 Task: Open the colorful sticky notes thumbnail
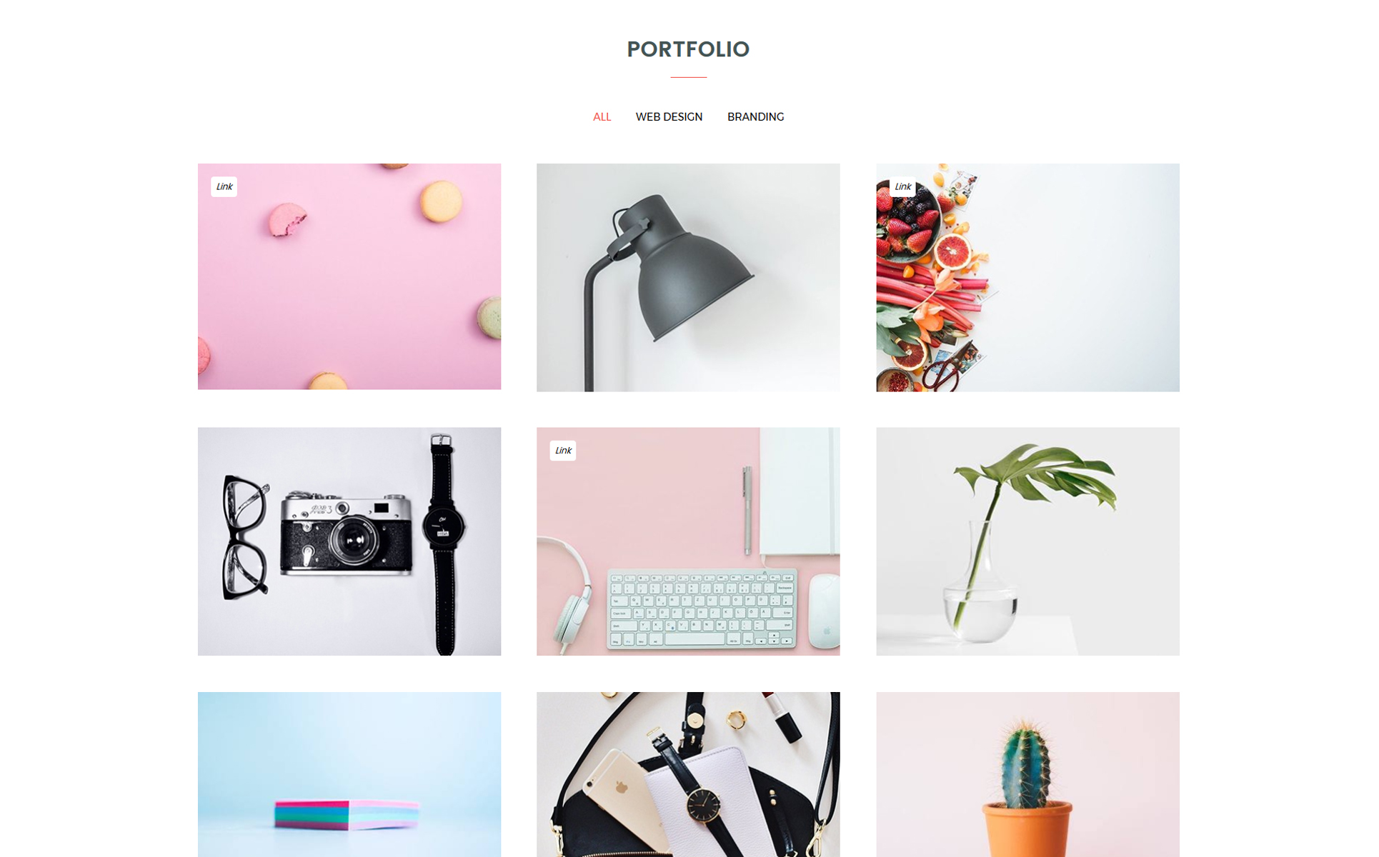tap(349, 774)
